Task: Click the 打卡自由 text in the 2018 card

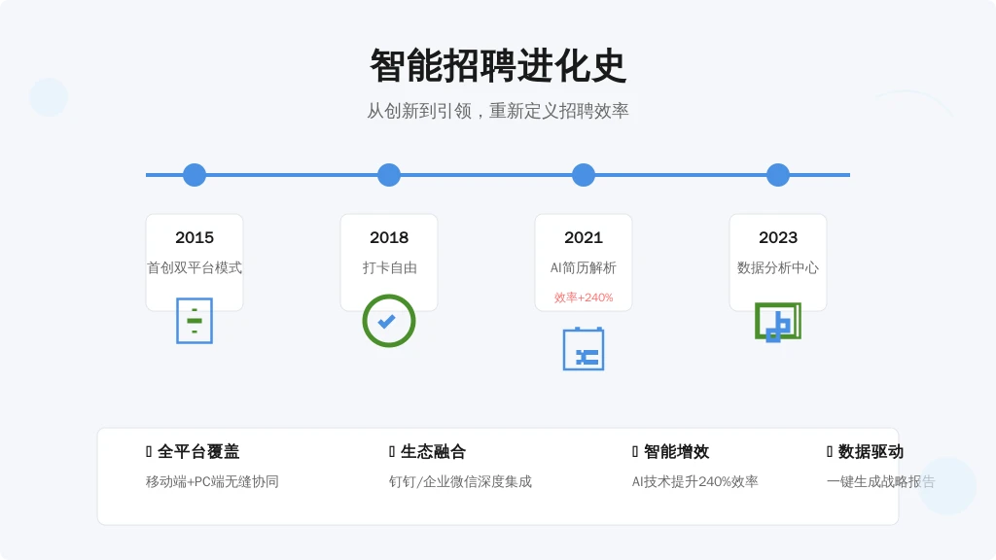Action: [x=389, y=267]
